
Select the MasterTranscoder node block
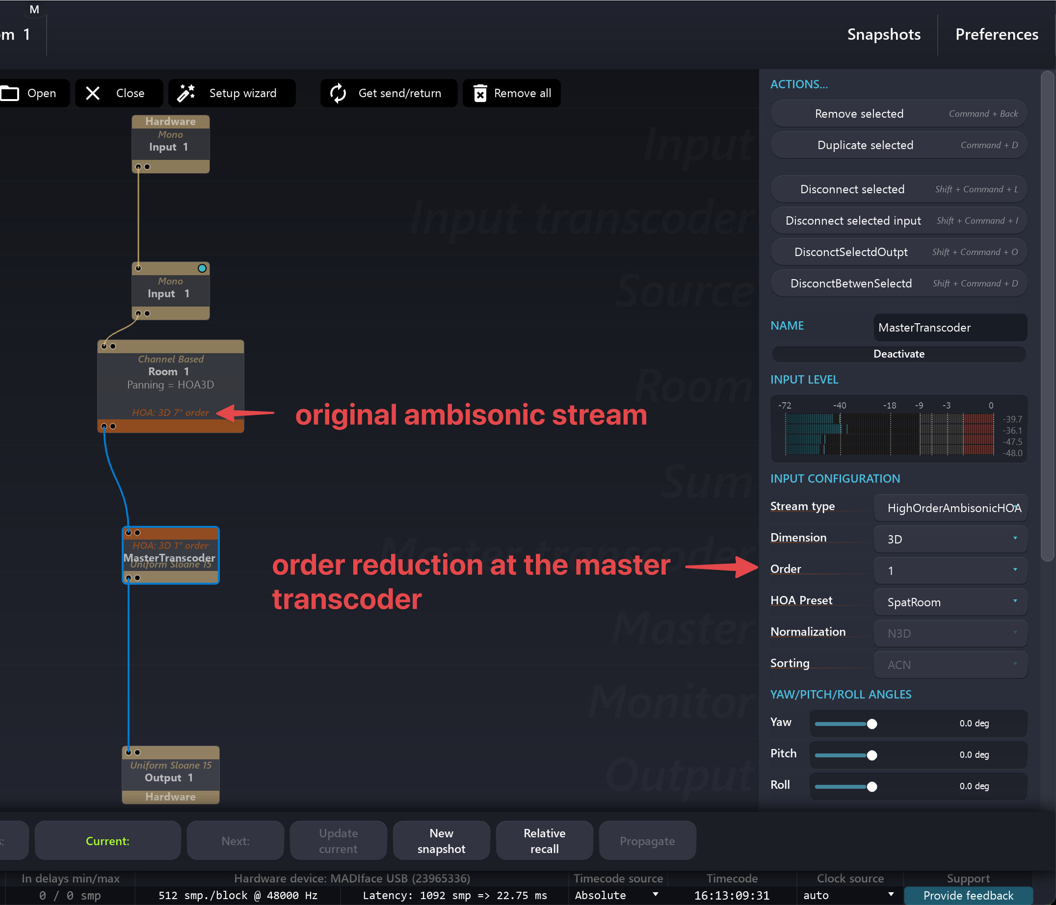[x=170, y=556]
